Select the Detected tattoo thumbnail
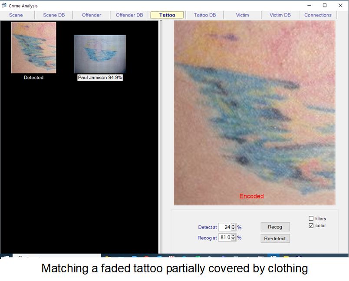 (33, 48)
